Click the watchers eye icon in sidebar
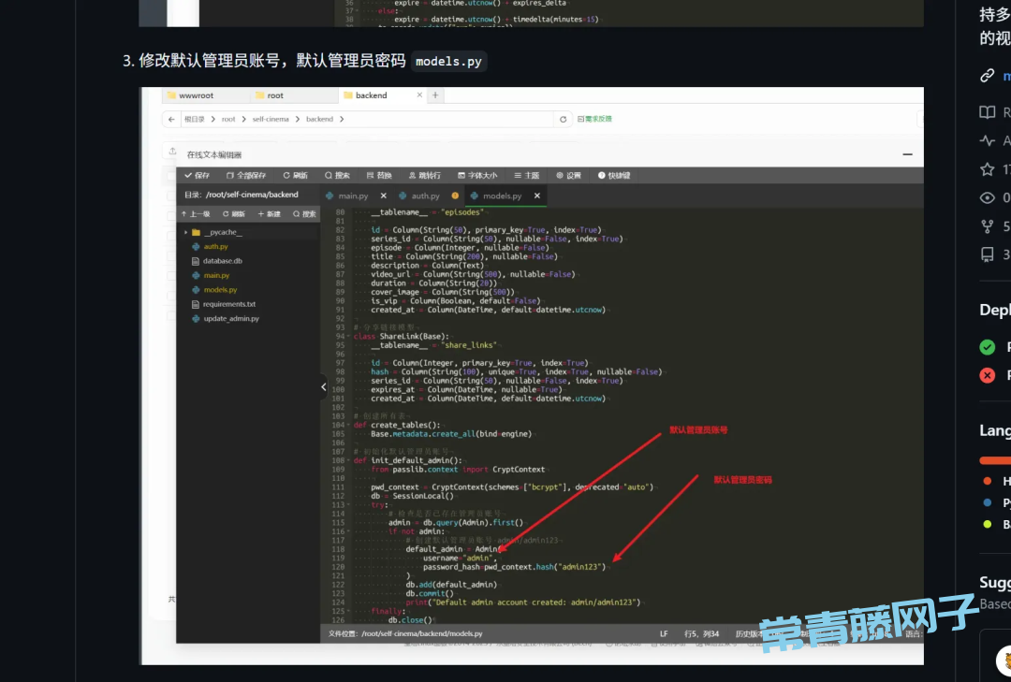 987,197
